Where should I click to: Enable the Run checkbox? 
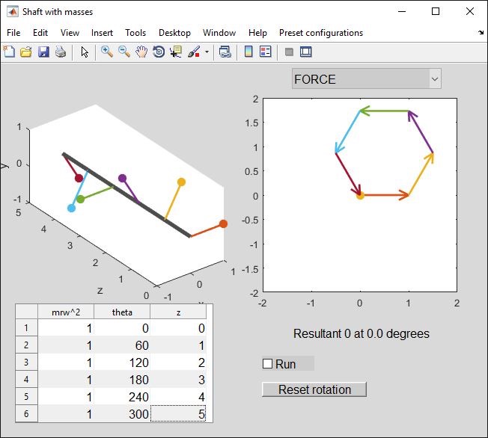point(267,364)
